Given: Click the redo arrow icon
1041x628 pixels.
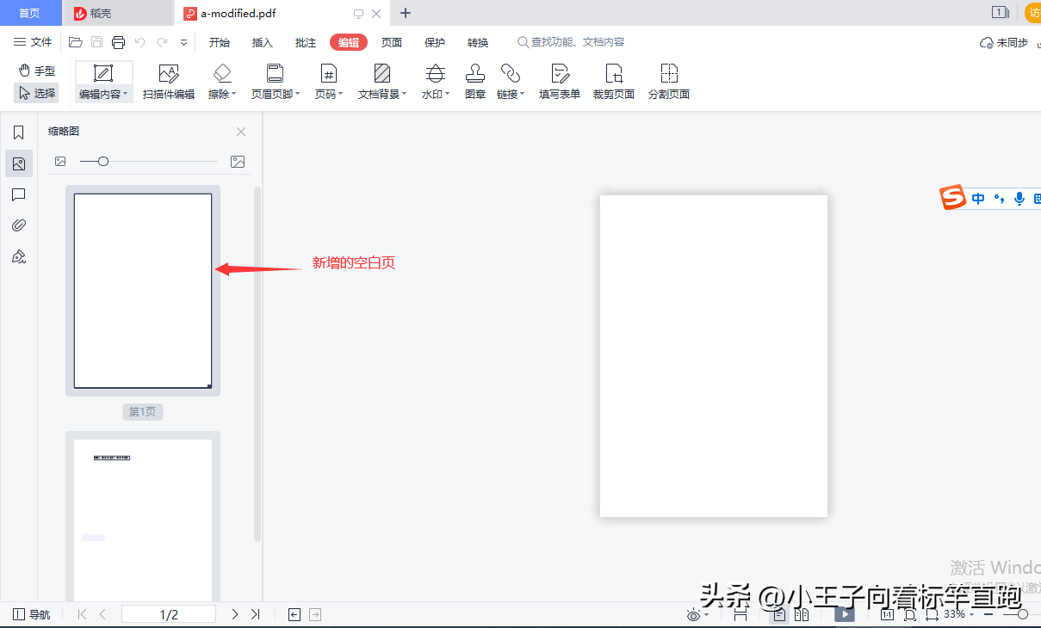Looking at the screenshot, I should tap(162, 42).
